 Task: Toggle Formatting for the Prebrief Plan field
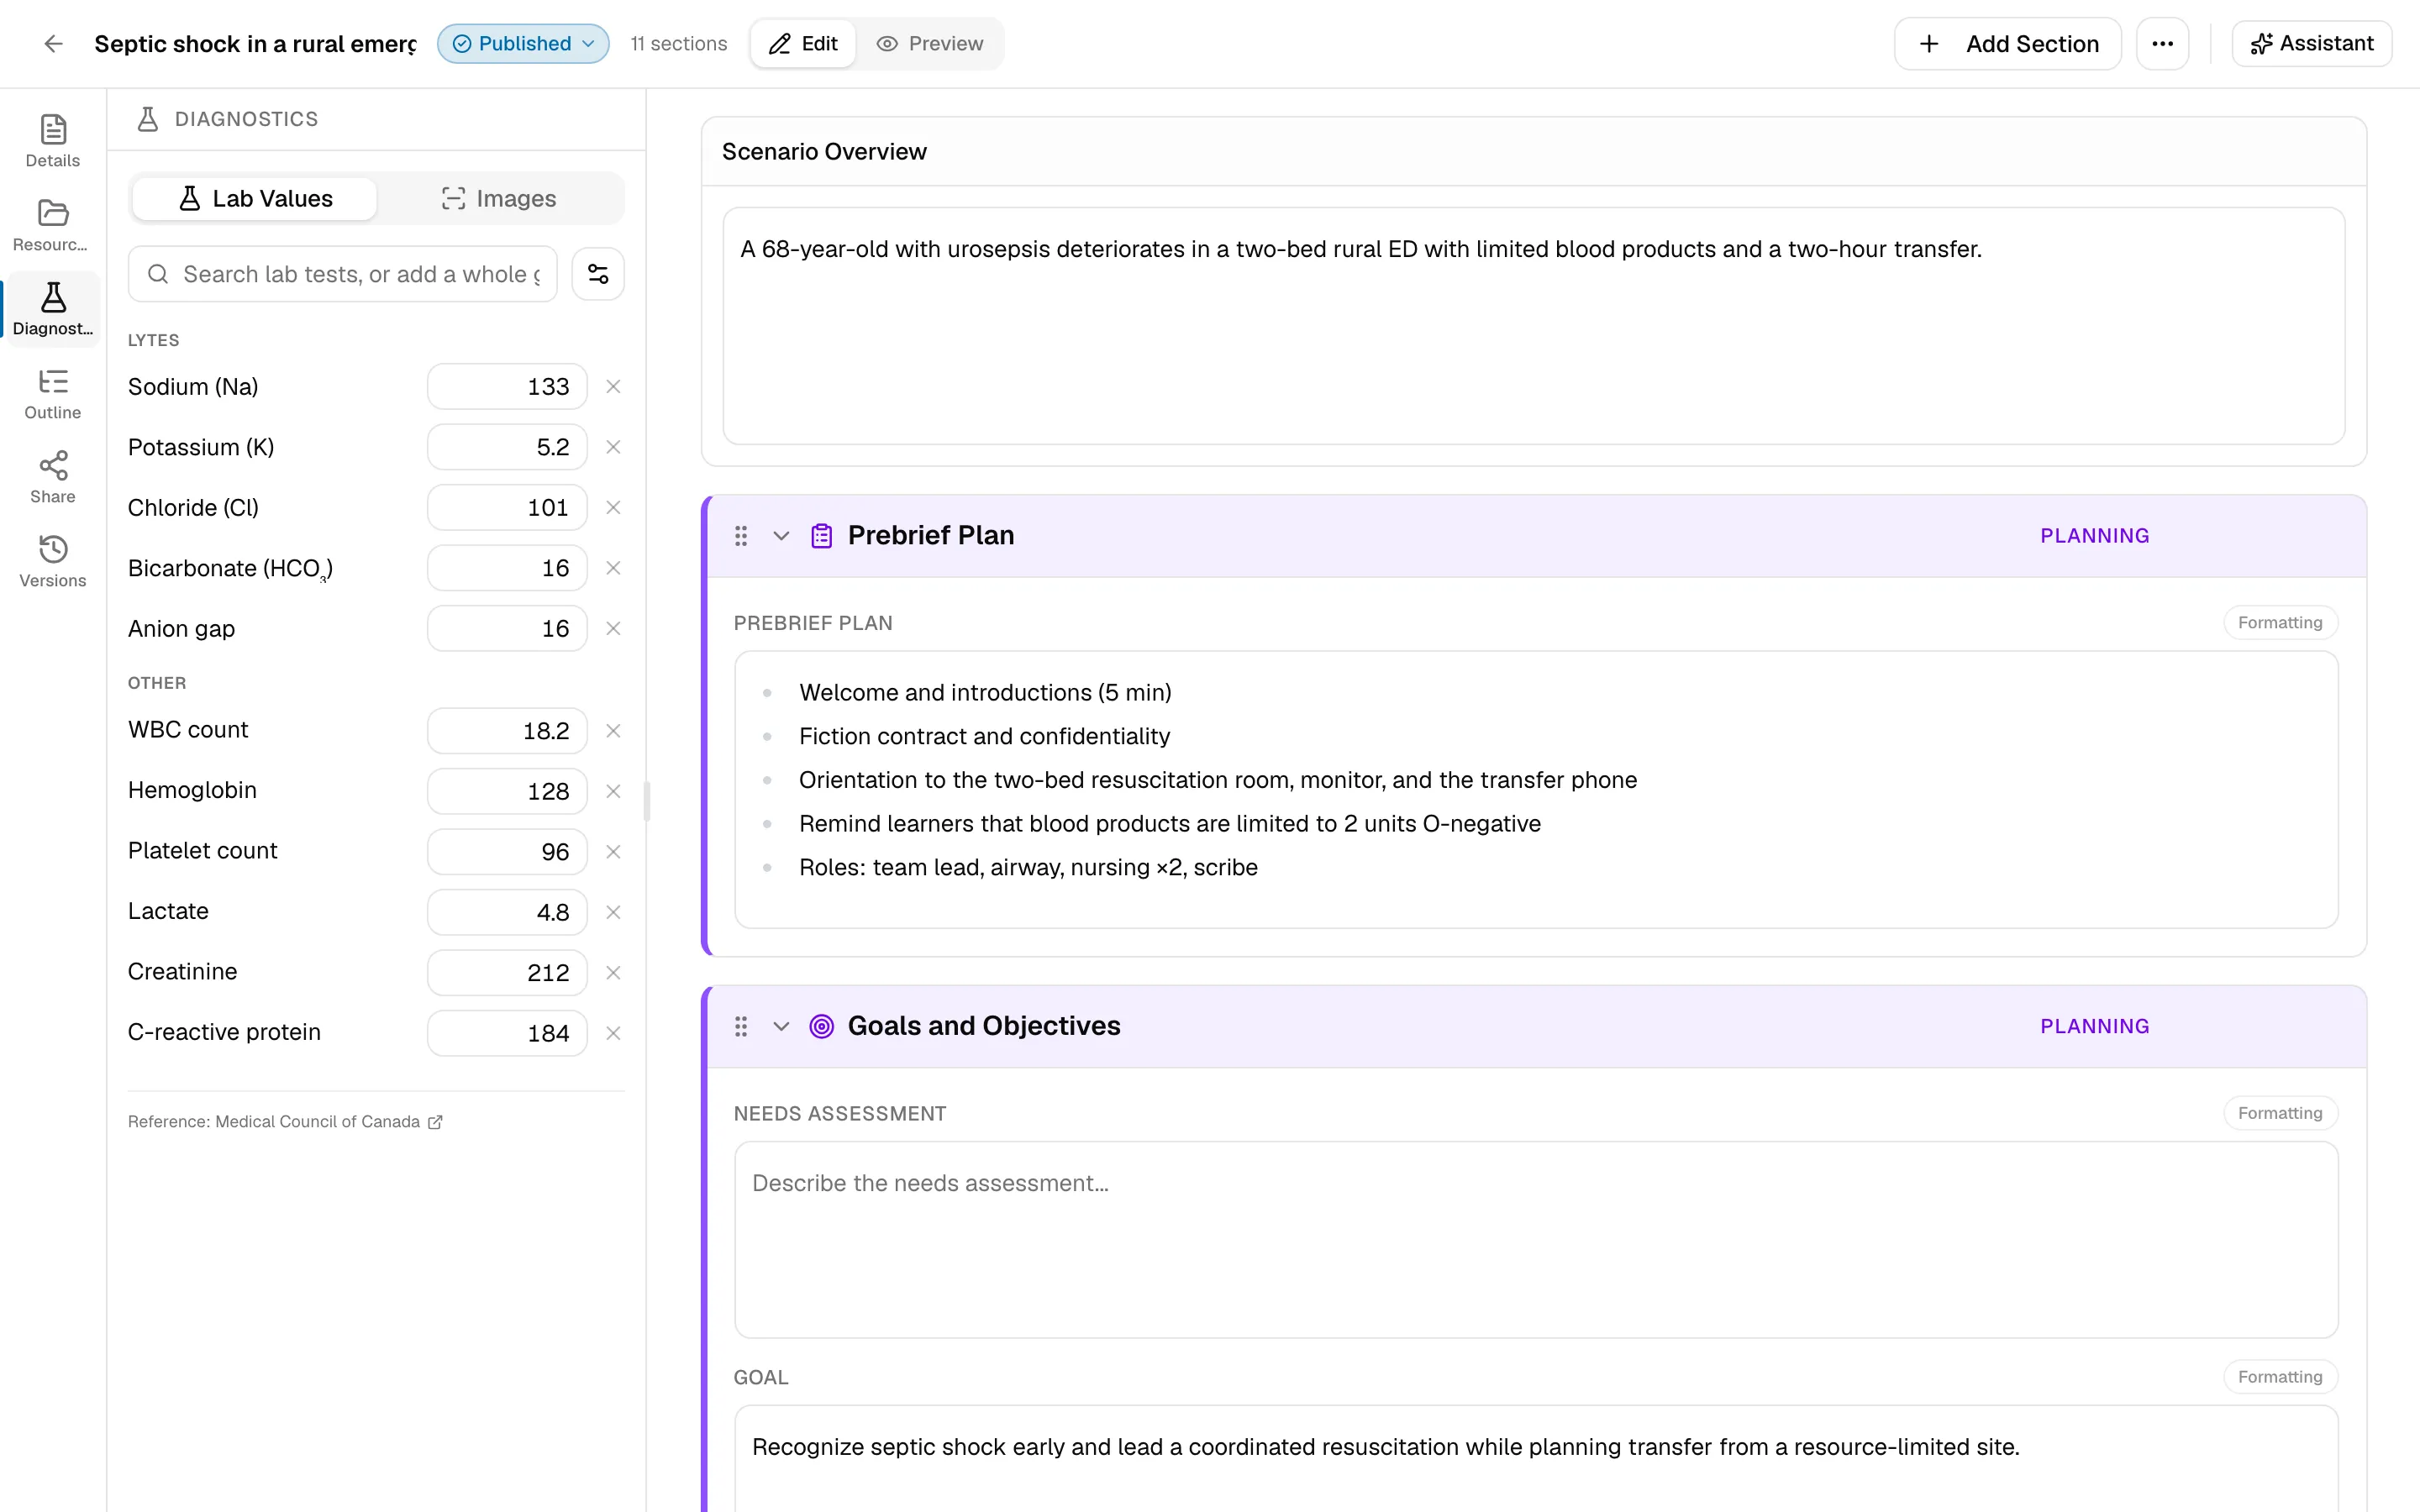point(2280,622)
